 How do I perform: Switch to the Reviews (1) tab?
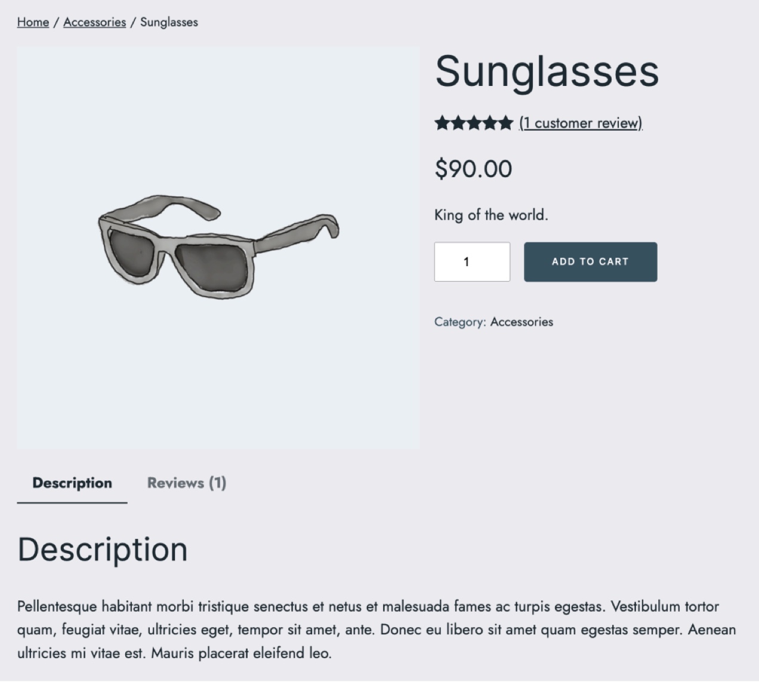187,483
